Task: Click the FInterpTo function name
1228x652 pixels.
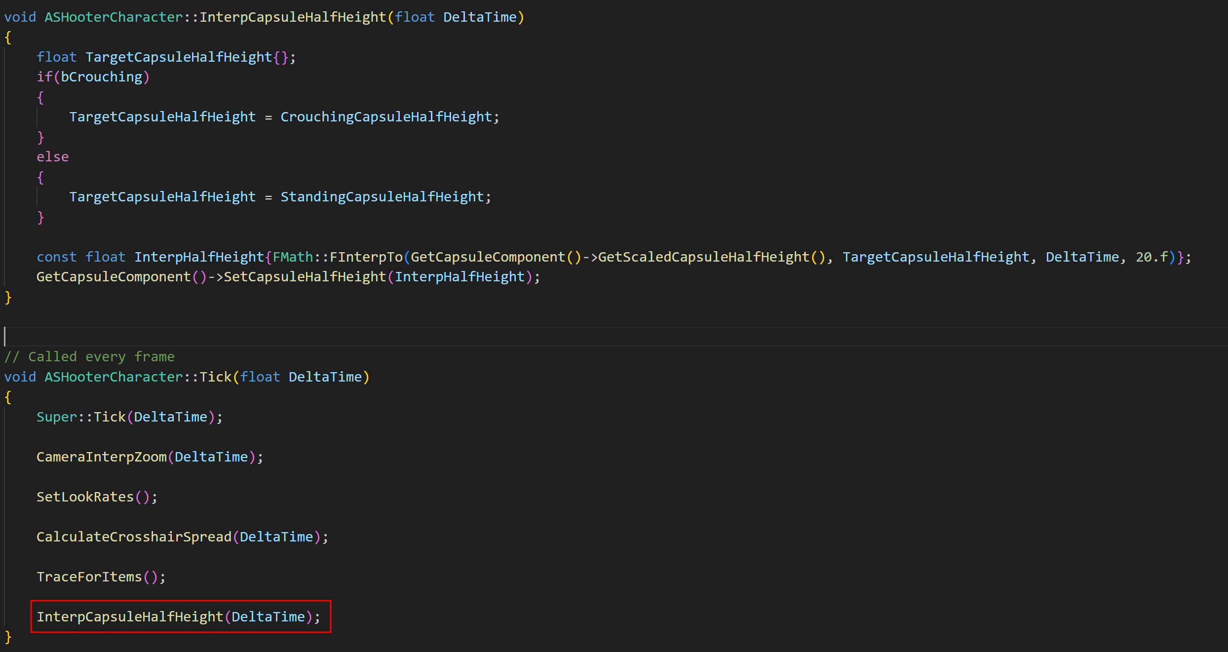Action: [x=366, y=257]
